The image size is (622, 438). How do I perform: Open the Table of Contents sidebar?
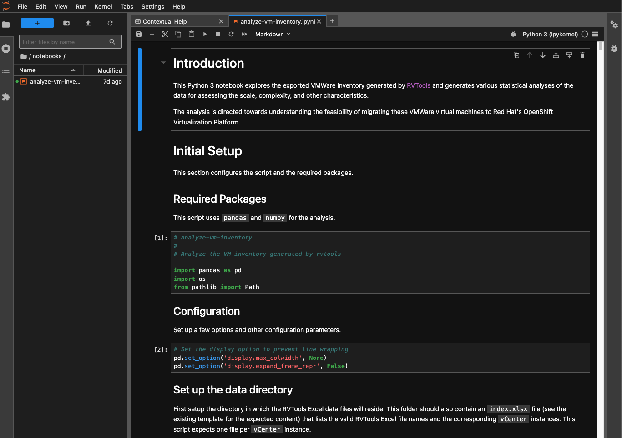[x=6, y=72]
